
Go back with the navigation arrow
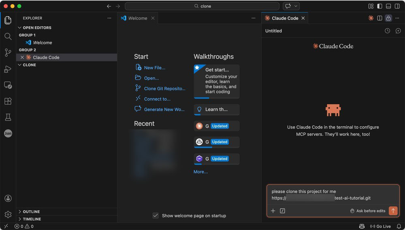point(109,6)
